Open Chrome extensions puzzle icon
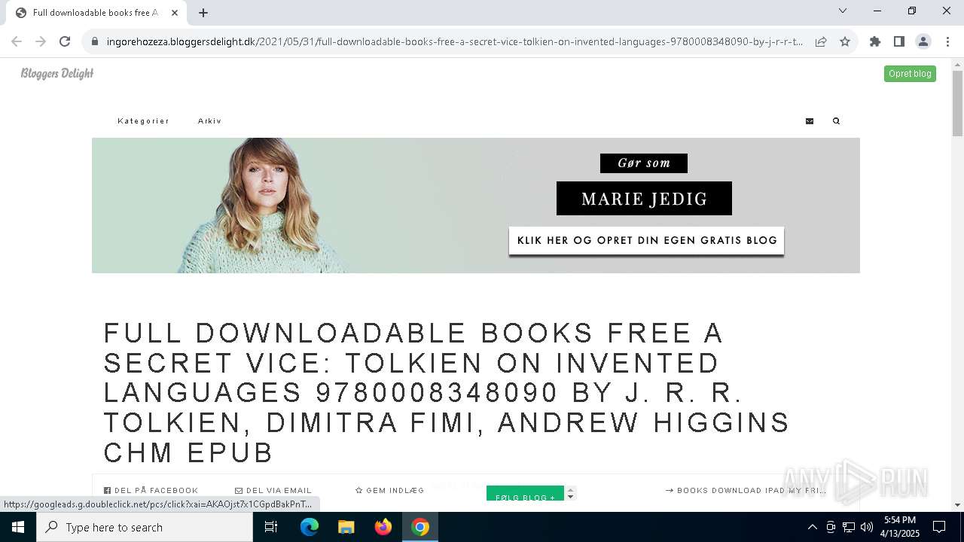 point(875,41)
